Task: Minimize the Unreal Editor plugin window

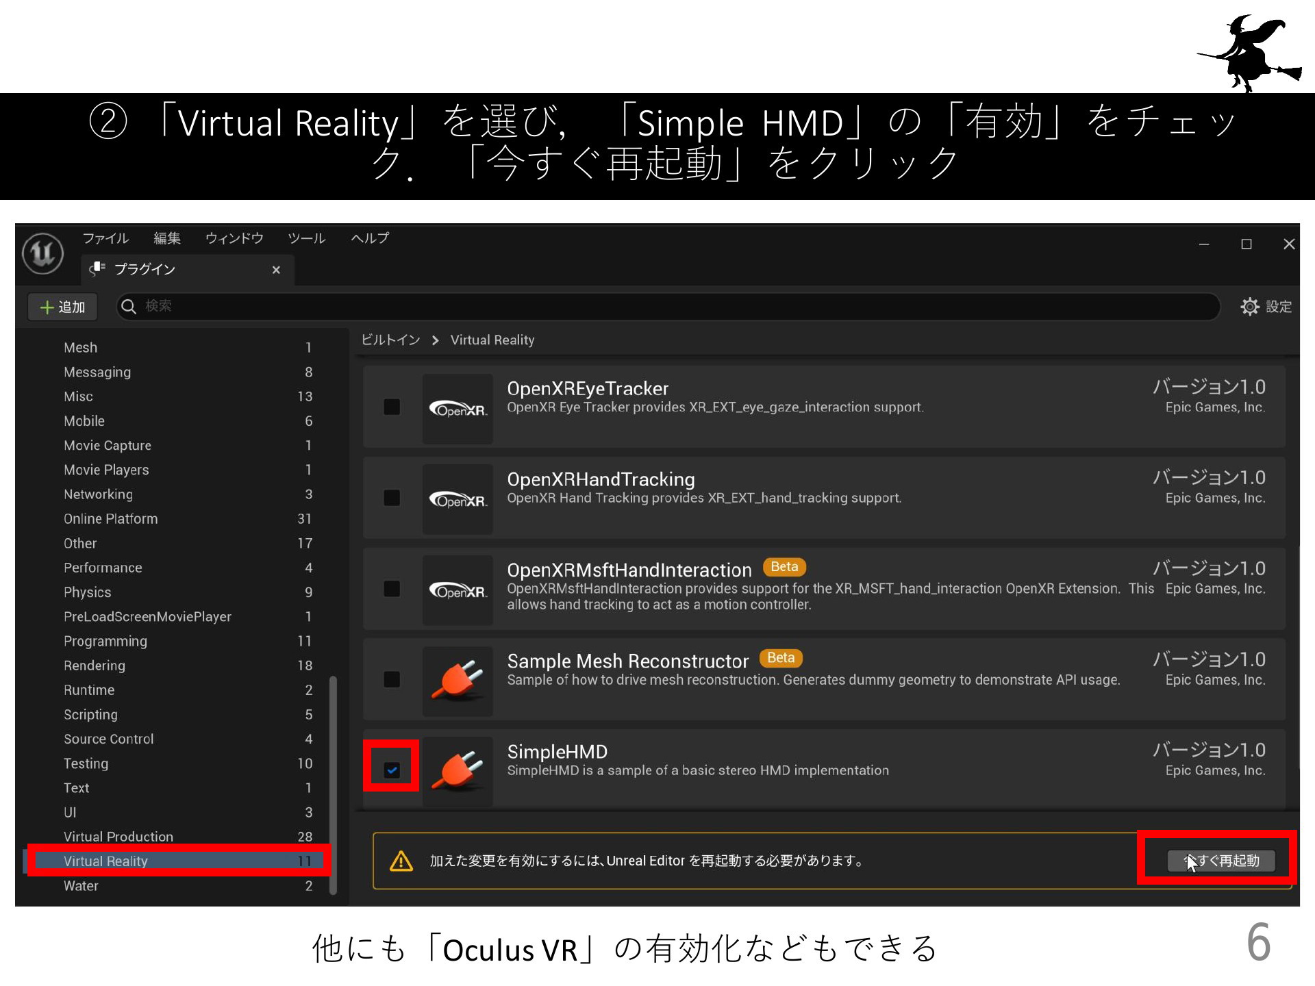Action: coord(1203,244)
